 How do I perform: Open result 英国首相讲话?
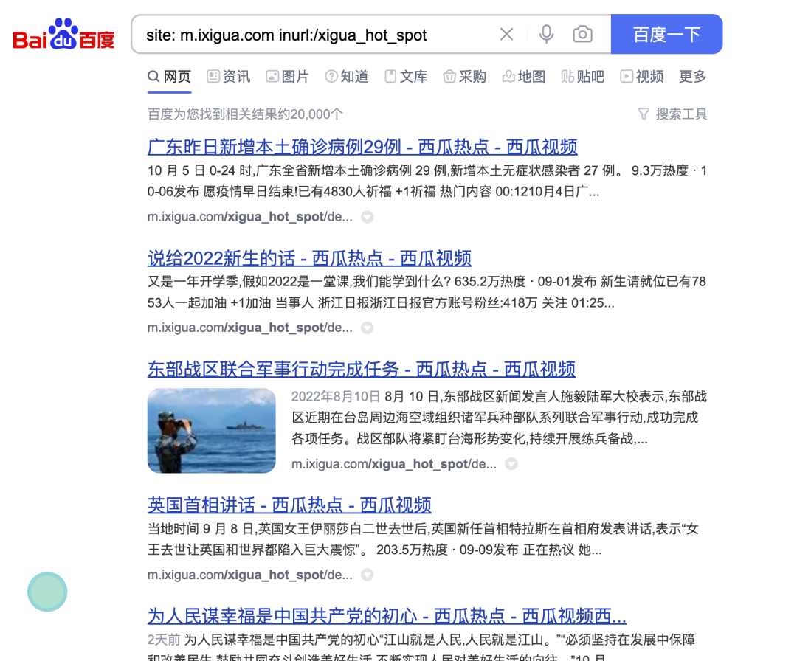click(x=289, y=505)
